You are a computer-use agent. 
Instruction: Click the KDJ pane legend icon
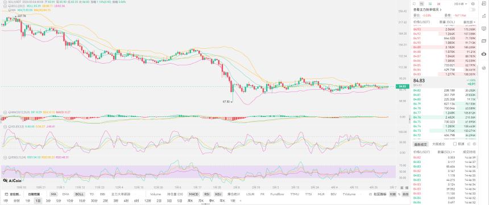tap(5, 127)
